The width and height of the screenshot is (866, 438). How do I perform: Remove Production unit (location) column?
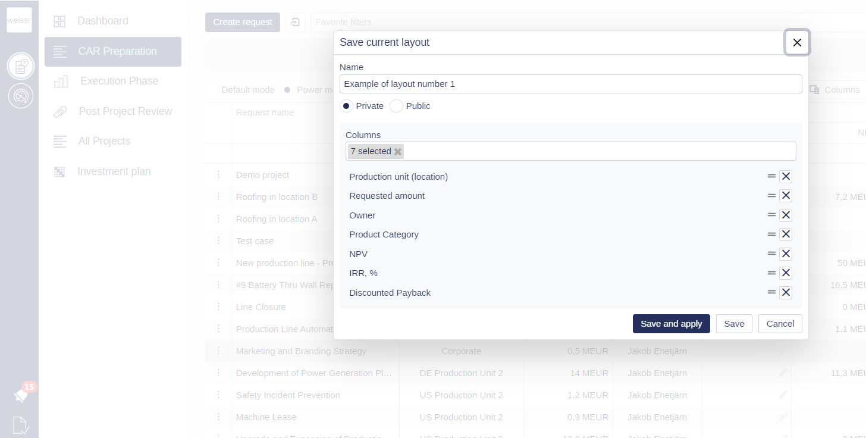(786, 177)
